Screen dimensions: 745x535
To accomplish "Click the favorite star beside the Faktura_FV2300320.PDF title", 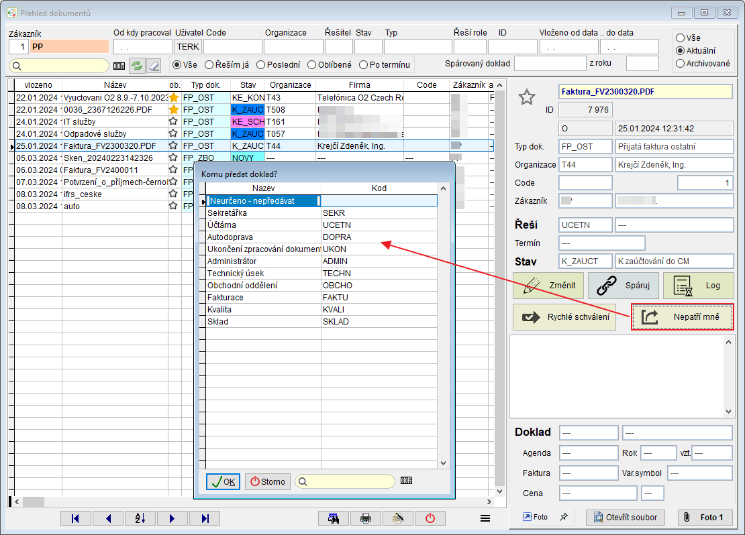I will click(x=526, y=97).
